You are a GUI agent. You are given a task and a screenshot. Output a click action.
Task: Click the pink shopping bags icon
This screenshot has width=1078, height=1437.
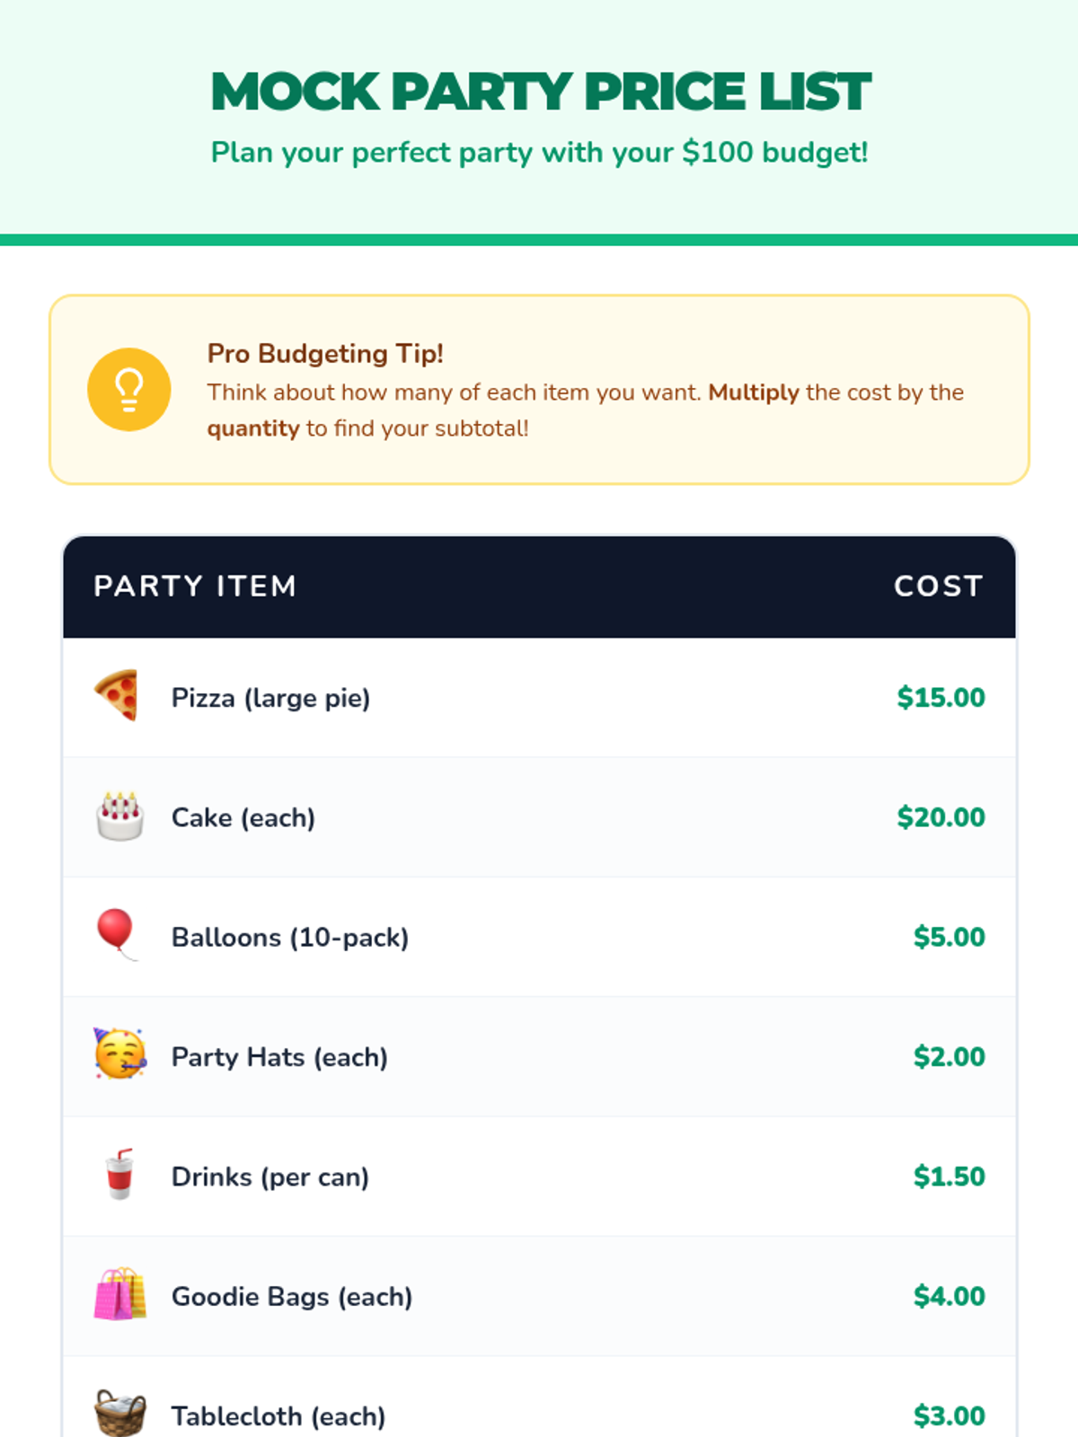click(119, 1294)
